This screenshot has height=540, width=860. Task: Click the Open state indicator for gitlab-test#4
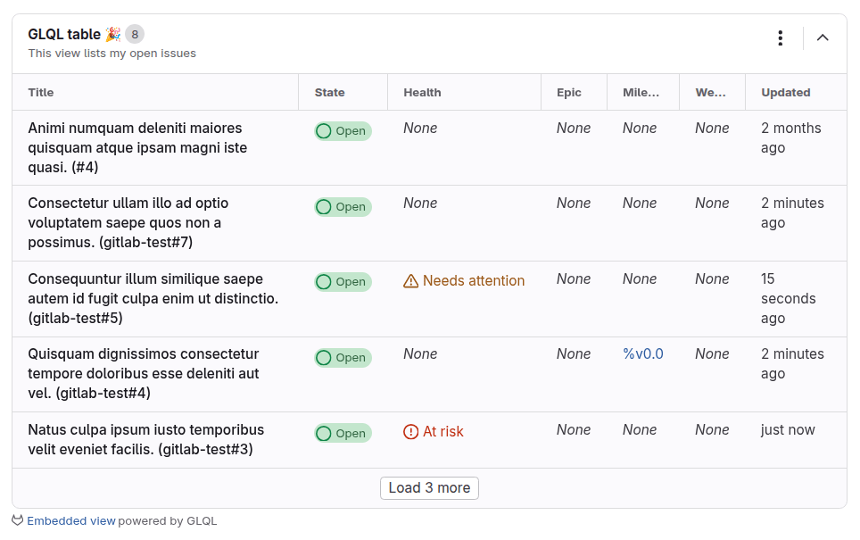click(x=343, y=357)
